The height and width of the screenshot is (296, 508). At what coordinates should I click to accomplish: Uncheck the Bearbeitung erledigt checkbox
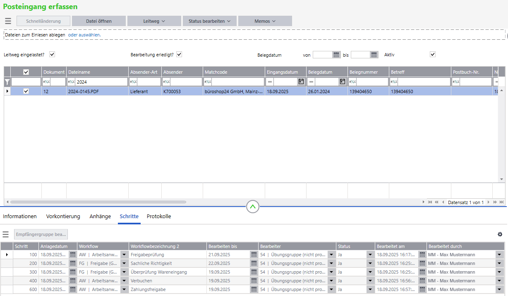click(179, 54)
